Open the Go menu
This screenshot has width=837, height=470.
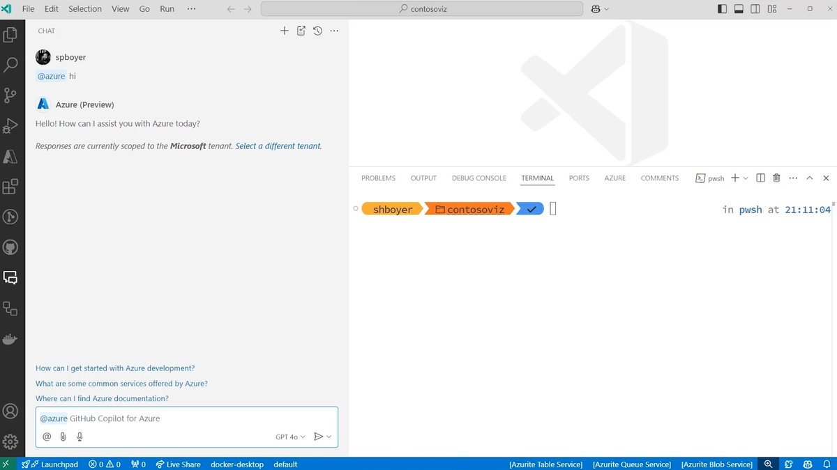pos(144,9)
